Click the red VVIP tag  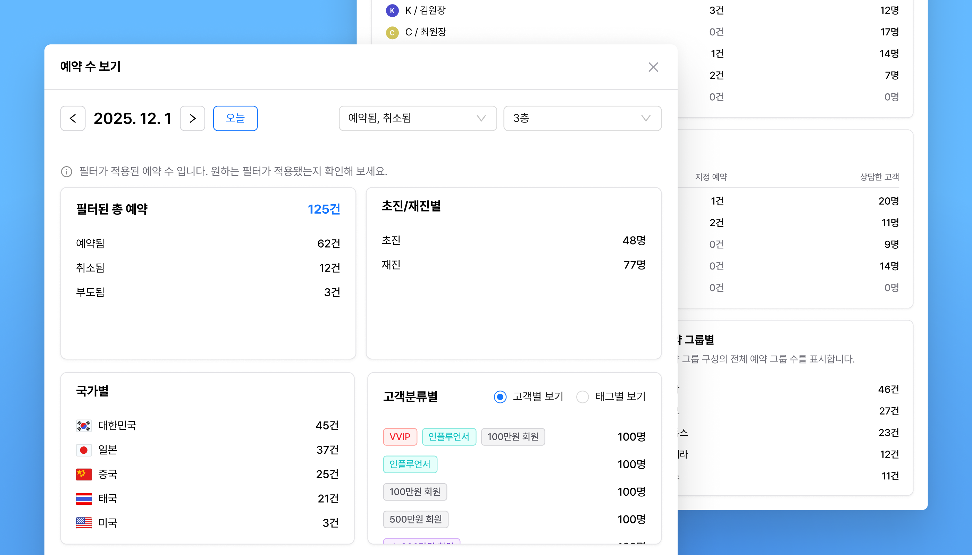pyautogui.click(x=400, y=437)
